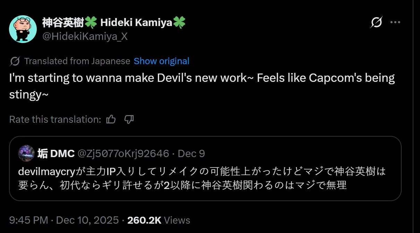Give the translation a thumbs down
The image size is (420, 233).
tap(129, 119)
